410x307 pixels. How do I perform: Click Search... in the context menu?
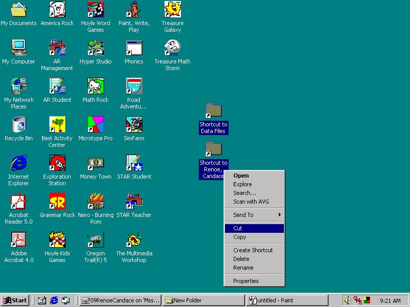[254, 193]
